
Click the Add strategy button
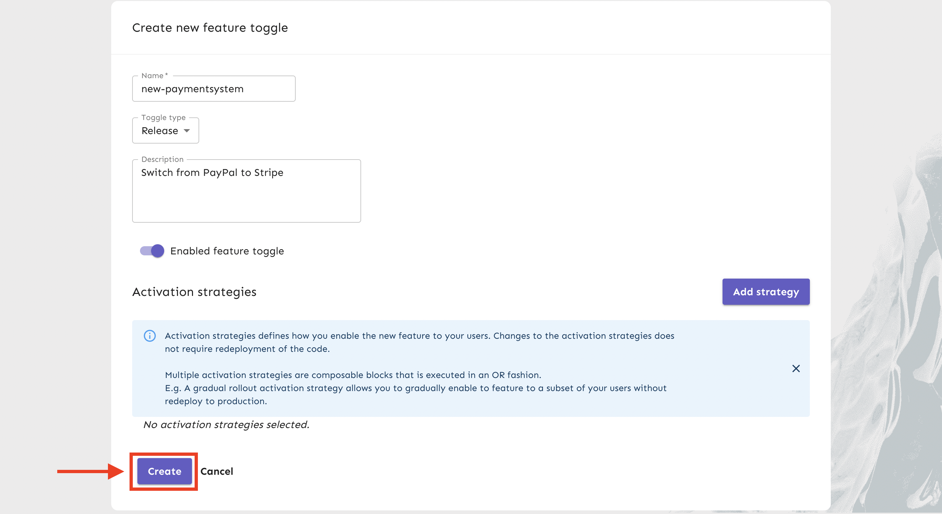(766, 292)
